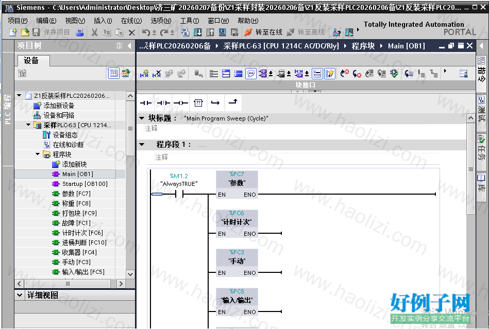Click the project tree scroll down arrow
This screenshot has width=489, height=329.
130,274
